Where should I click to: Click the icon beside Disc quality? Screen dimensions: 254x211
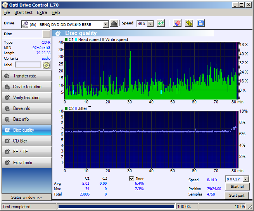click(x=7, y=130)
